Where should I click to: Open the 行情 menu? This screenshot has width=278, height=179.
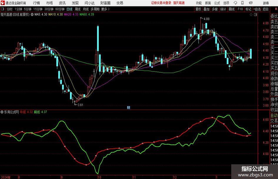coord(36,3)
